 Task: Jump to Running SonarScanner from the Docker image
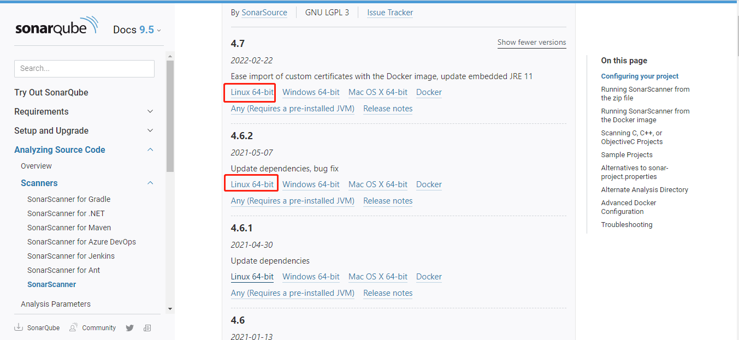click(645, 116)
